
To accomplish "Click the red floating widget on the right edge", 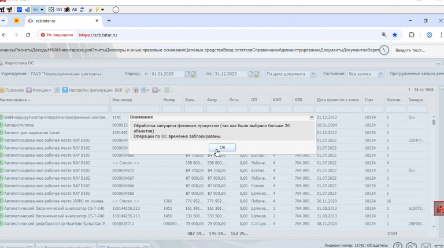I will coord(439,209).
